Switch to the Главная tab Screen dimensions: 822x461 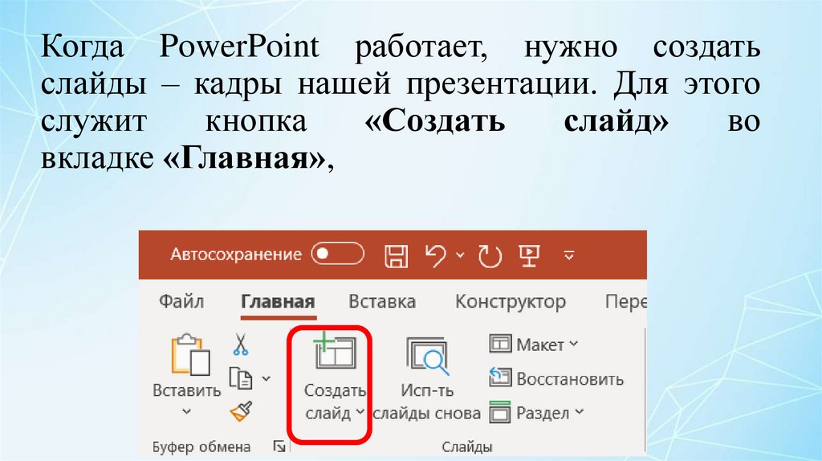(x=278, y=302)
